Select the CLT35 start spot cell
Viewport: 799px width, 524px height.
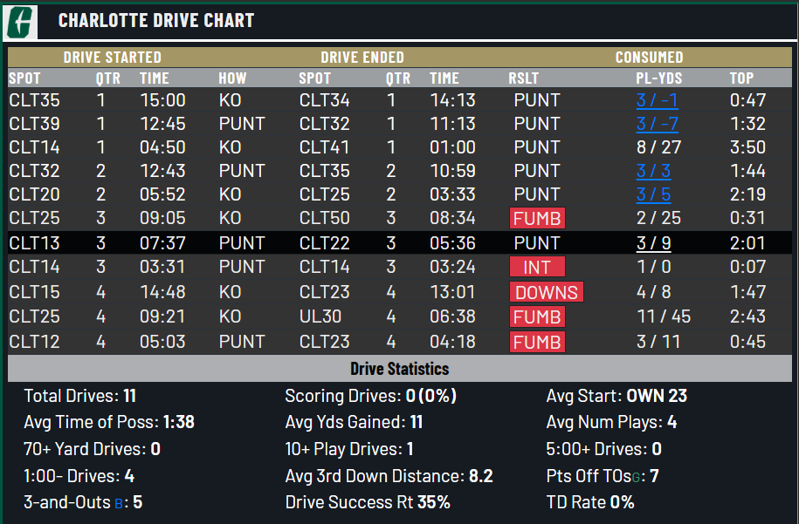tap(34, 100)
